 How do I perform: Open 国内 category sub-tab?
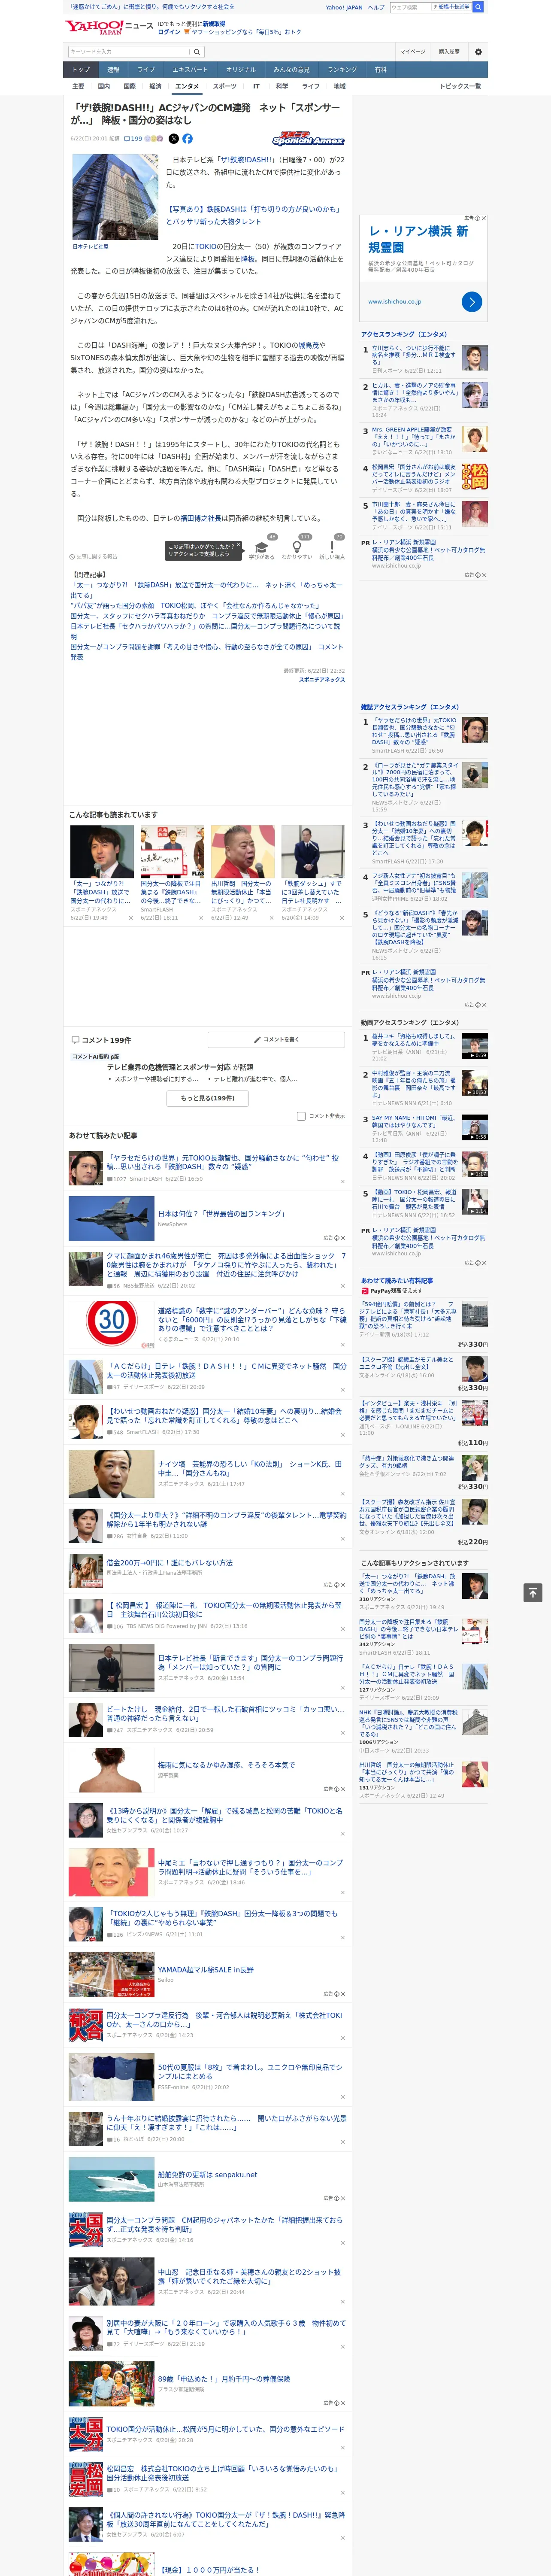[x=104, y=86]
